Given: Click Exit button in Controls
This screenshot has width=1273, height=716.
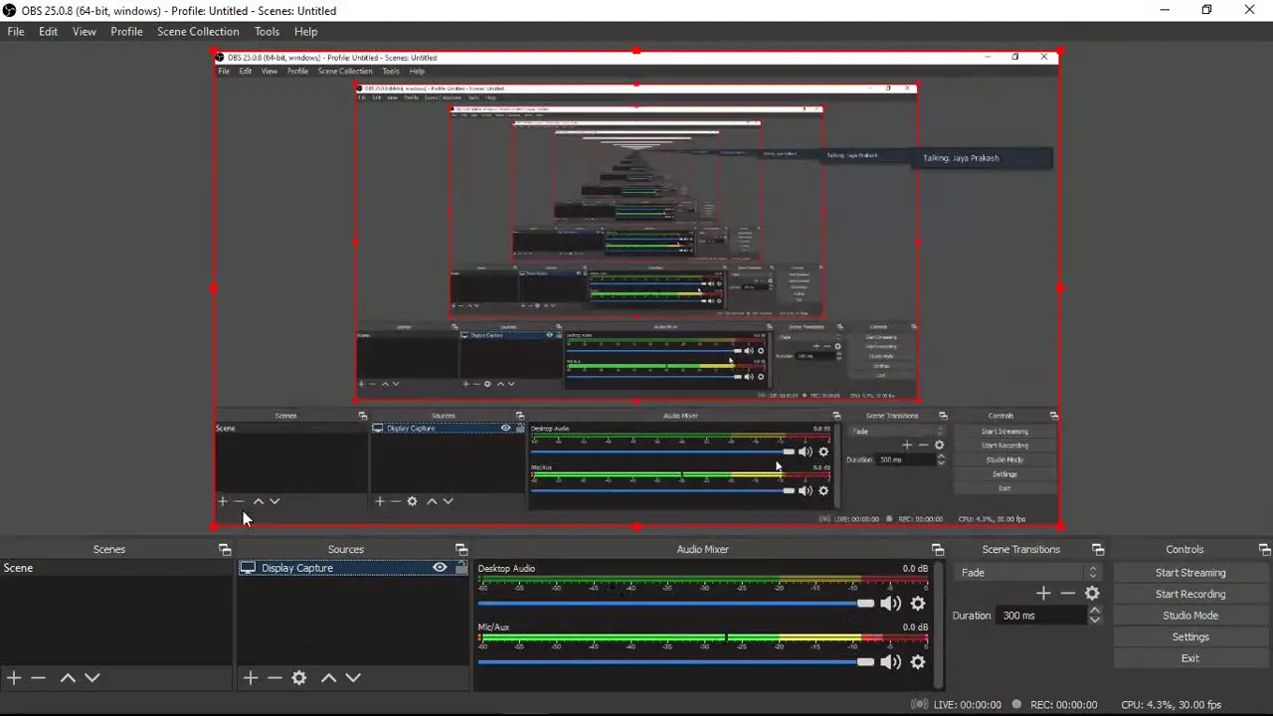Looking at the screenshot, I should click(1190, 658).
